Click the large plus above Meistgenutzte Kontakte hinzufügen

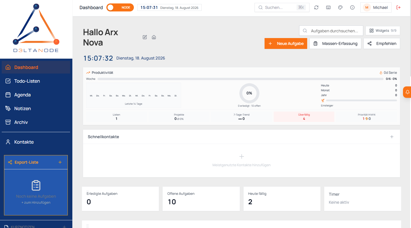(241, 156)
